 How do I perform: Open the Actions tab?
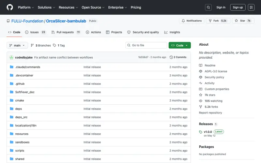[93, 32]
